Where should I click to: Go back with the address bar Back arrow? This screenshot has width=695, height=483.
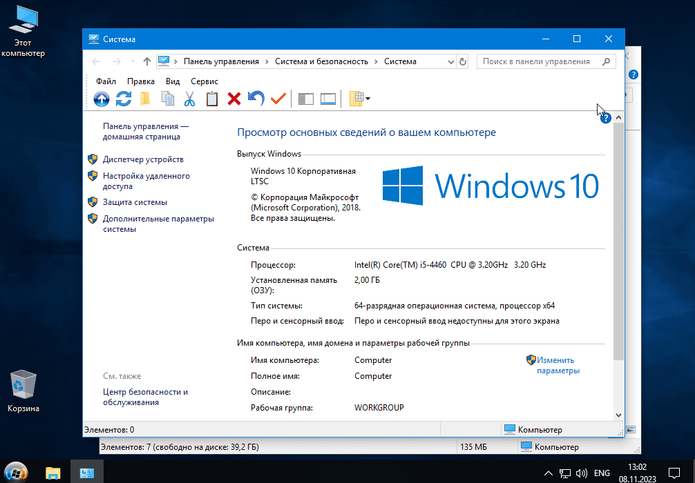point(96,61)
